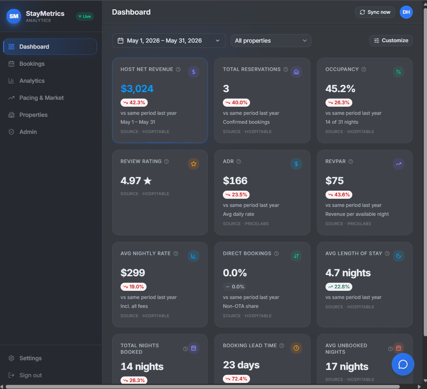The width and height of the screenshot is (427, 389).
Task: Show ADR help tooltip
Action: pyautogui.click(x=239, y=161)
